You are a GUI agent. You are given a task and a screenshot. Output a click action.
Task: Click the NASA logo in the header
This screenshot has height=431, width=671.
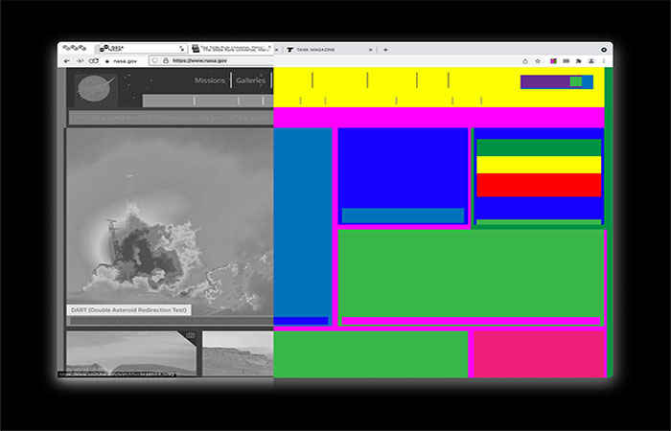(x=94, y=86)
